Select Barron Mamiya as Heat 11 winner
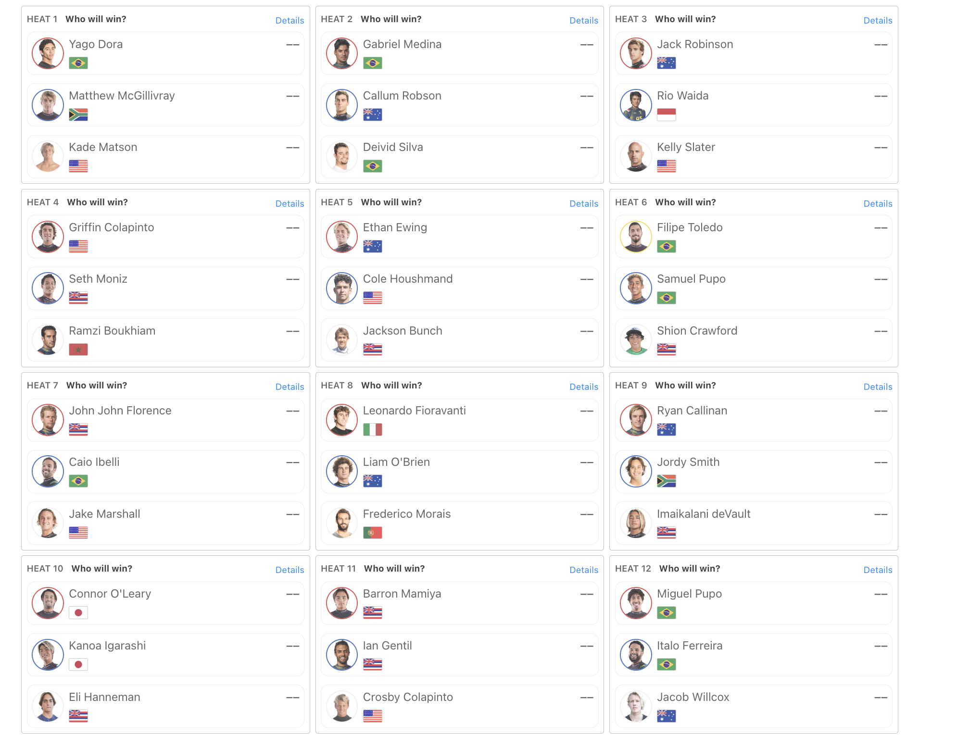The width and height of the screenshot is (957, 749). tap(459, 603)
